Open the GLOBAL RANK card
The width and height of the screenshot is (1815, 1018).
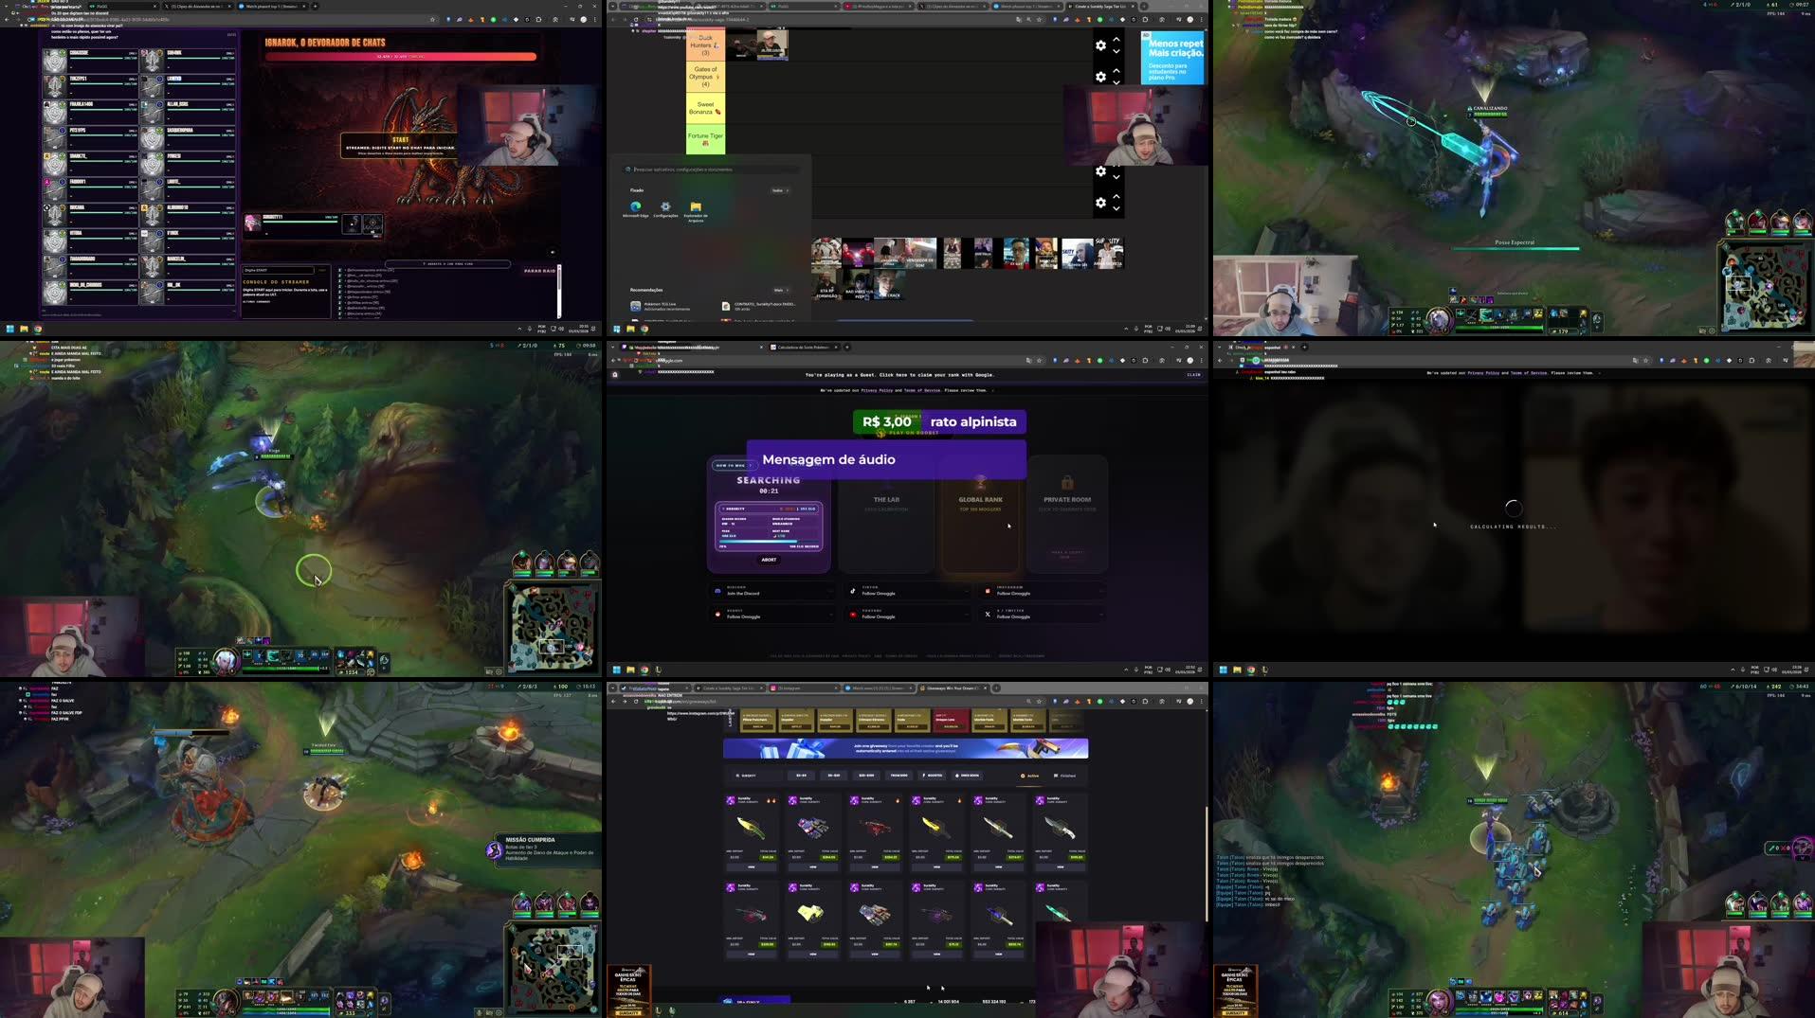click(980, 513)
